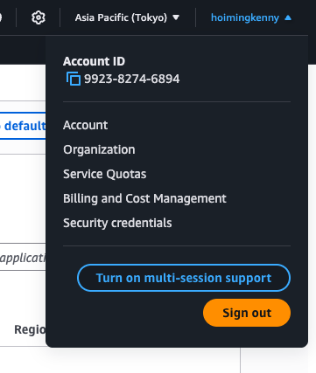Image resolution: width=316 pixels, height=373 pixels.
Task: Open the settings gear icon
Action: [x=39, y=17]
